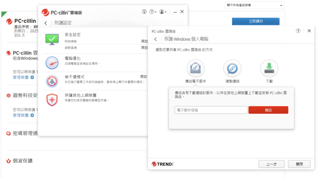Click the Send Email envelope icon

[x=195, y=69]
